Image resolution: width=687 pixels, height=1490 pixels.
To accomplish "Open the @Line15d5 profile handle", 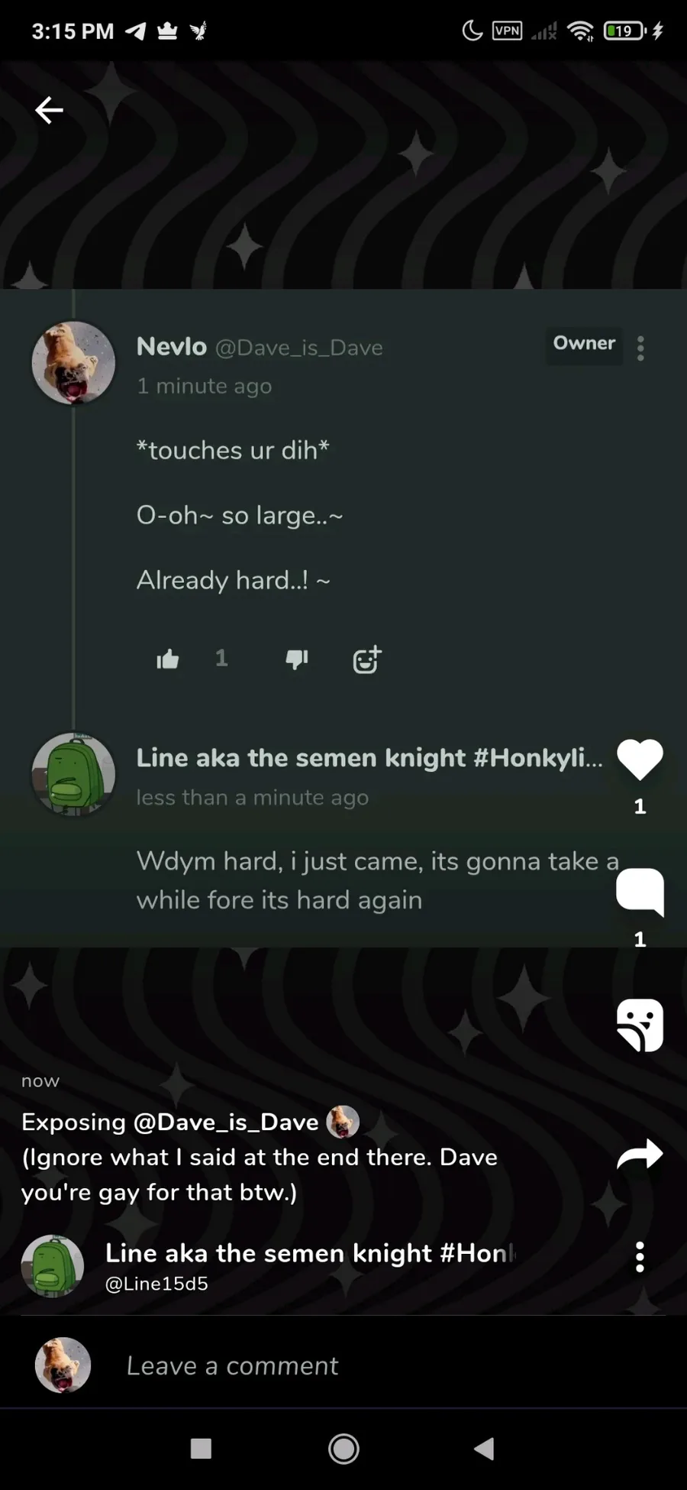I will click(x=156, y=1284).
